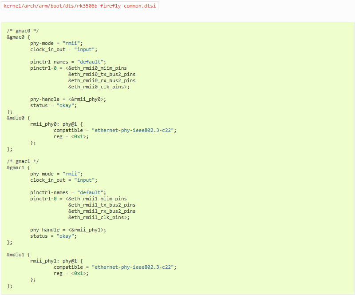Click the &eth_rmii1_tx_bus2_pins entry
Image resolution: width=355 pixels, height=295 pixels.
[102, 205]
